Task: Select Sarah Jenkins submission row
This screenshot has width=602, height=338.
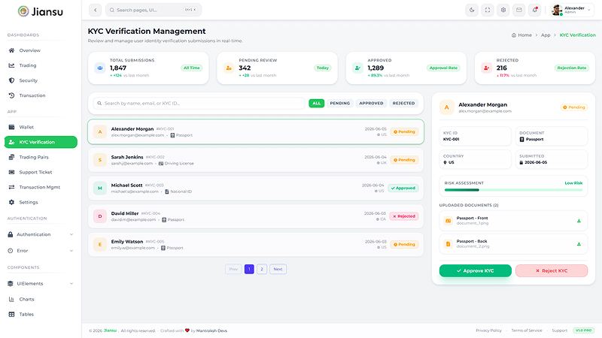Action: 256,160
